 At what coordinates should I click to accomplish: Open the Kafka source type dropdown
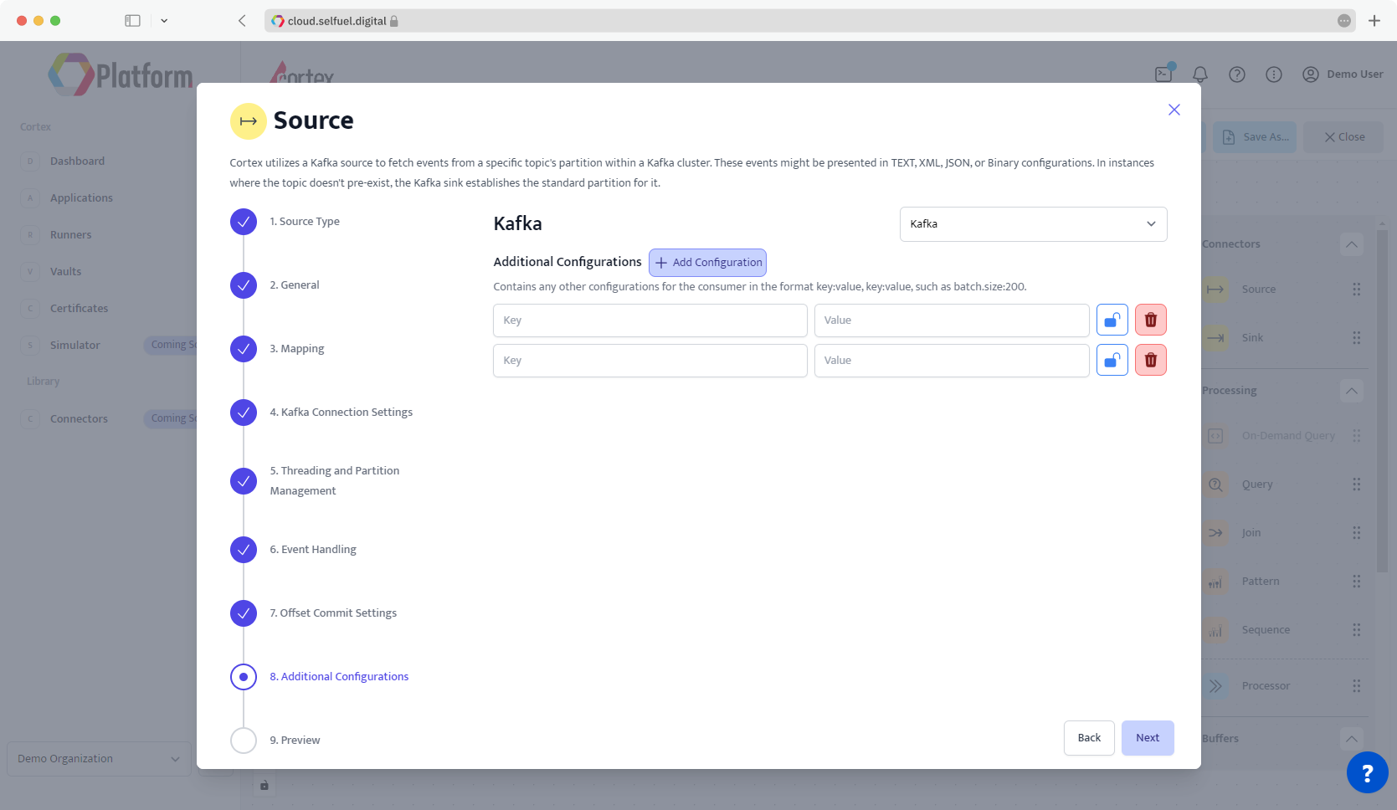(1033, 223)
